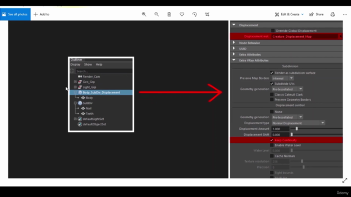This screenshot has width=351, height=197.
Task: Click the Displacement Amount slider handle
Action: [297, 129]
